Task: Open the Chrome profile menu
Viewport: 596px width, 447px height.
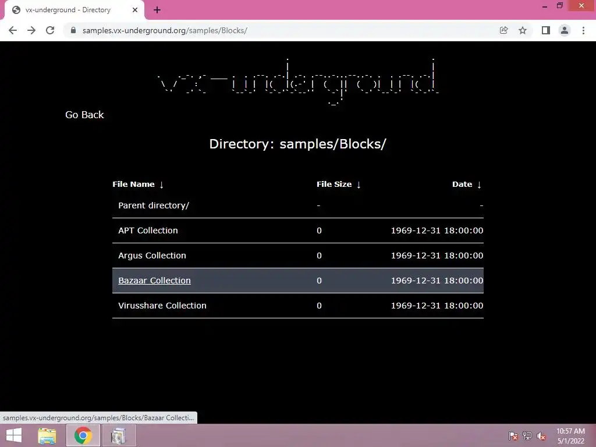Action: coord(565,30)
